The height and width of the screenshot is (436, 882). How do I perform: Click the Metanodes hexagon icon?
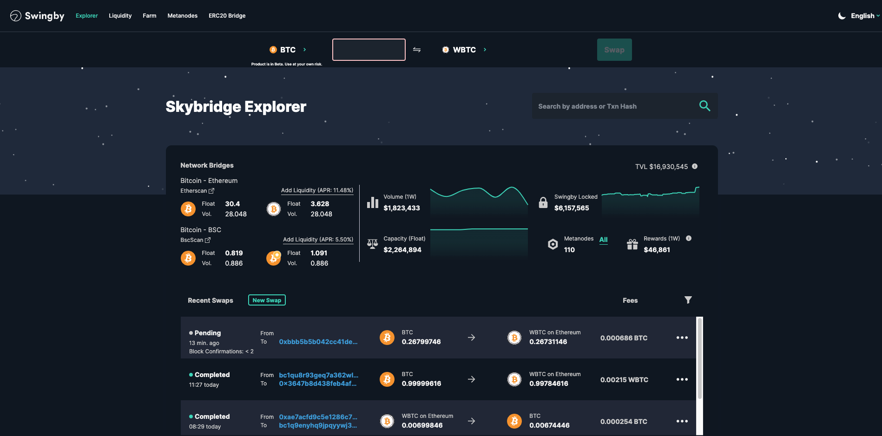(x=553, y=244)
